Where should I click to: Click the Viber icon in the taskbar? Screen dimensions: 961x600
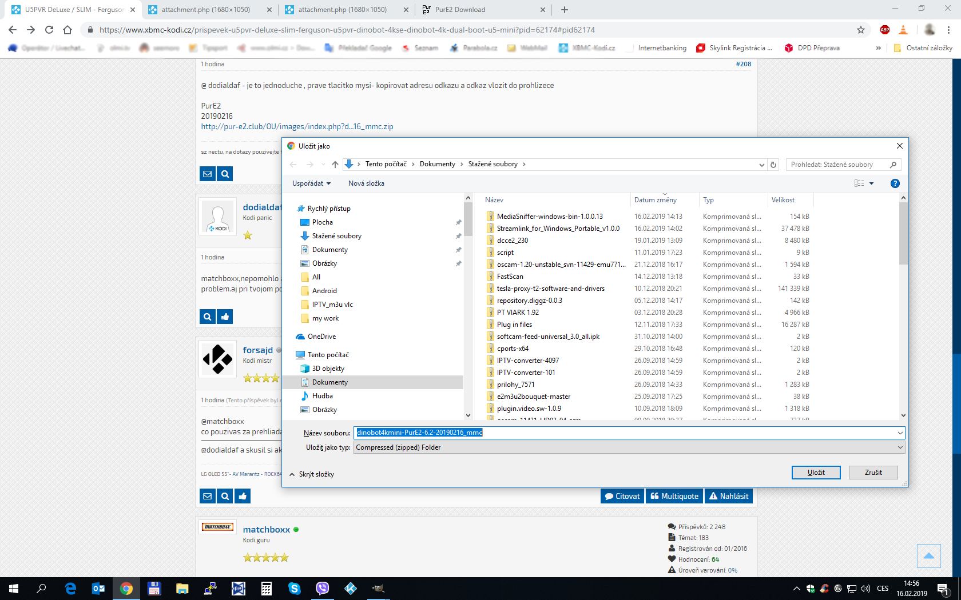click(323, 588)
